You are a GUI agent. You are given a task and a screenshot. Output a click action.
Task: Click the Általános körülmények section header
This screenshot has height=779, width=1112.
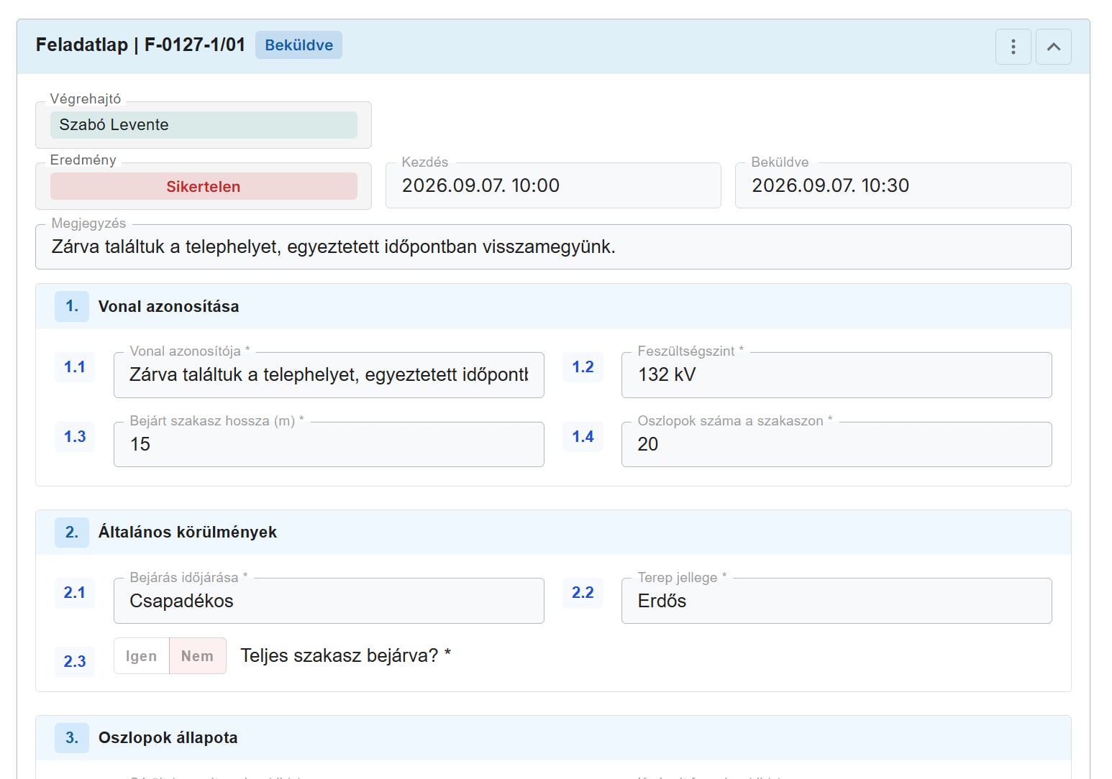coord(553,533)
